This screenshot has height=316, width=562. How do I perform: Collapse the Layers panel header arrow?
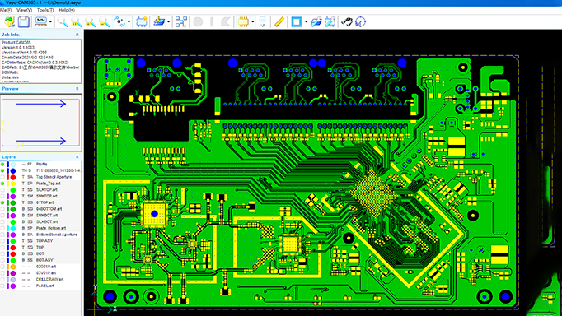77,157
